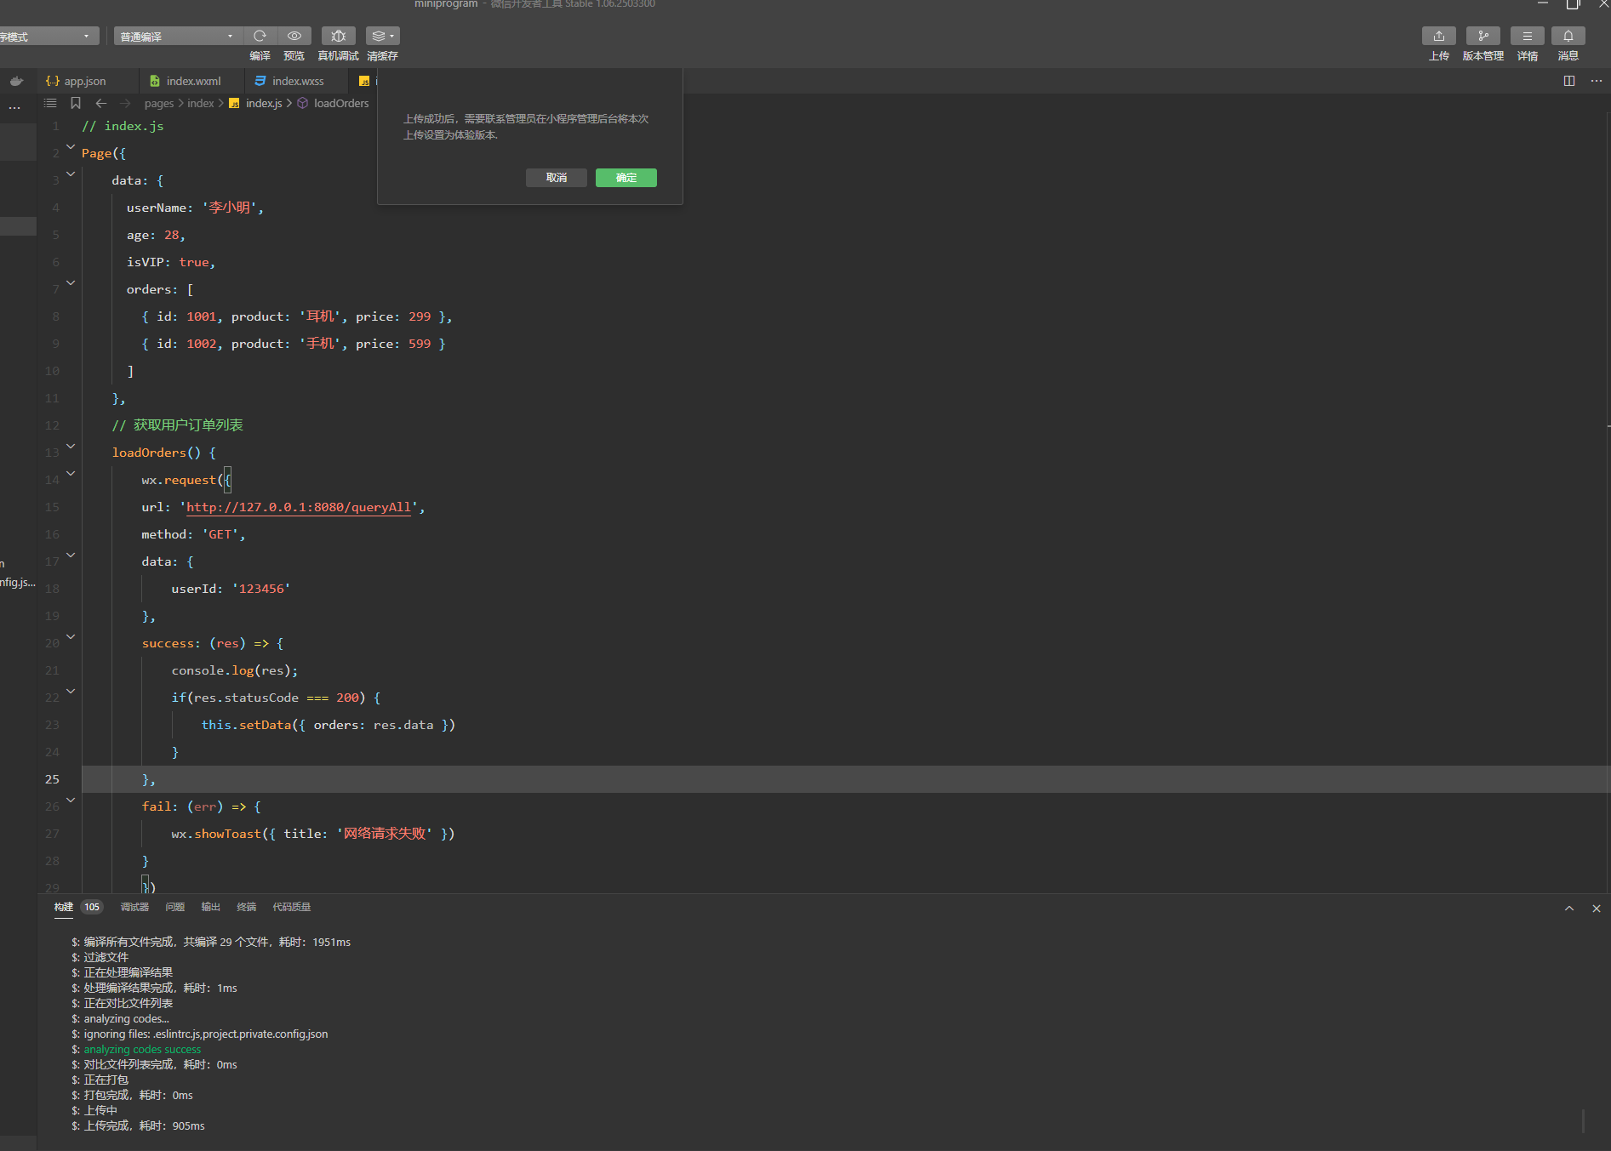
Task: Select the 问题 panel tab
Action: (175, 907)
